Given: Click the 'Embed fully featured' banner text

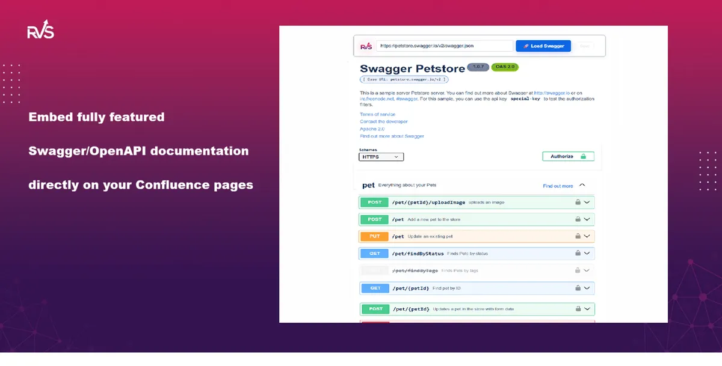Looking at the screenshot, I should click(96, 117).
